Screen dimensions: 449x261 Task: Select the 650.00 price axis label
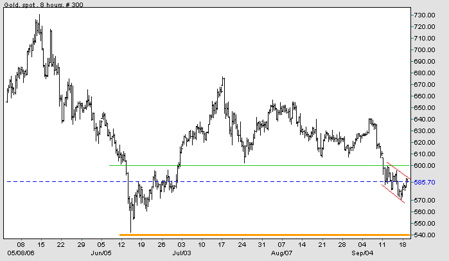click(x=425, y=108)
